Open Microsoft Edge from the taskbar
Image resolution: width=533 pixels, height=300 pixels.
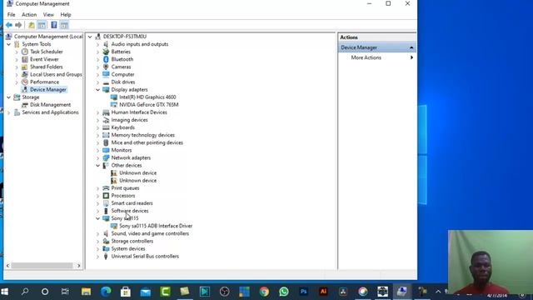[106, 292]
